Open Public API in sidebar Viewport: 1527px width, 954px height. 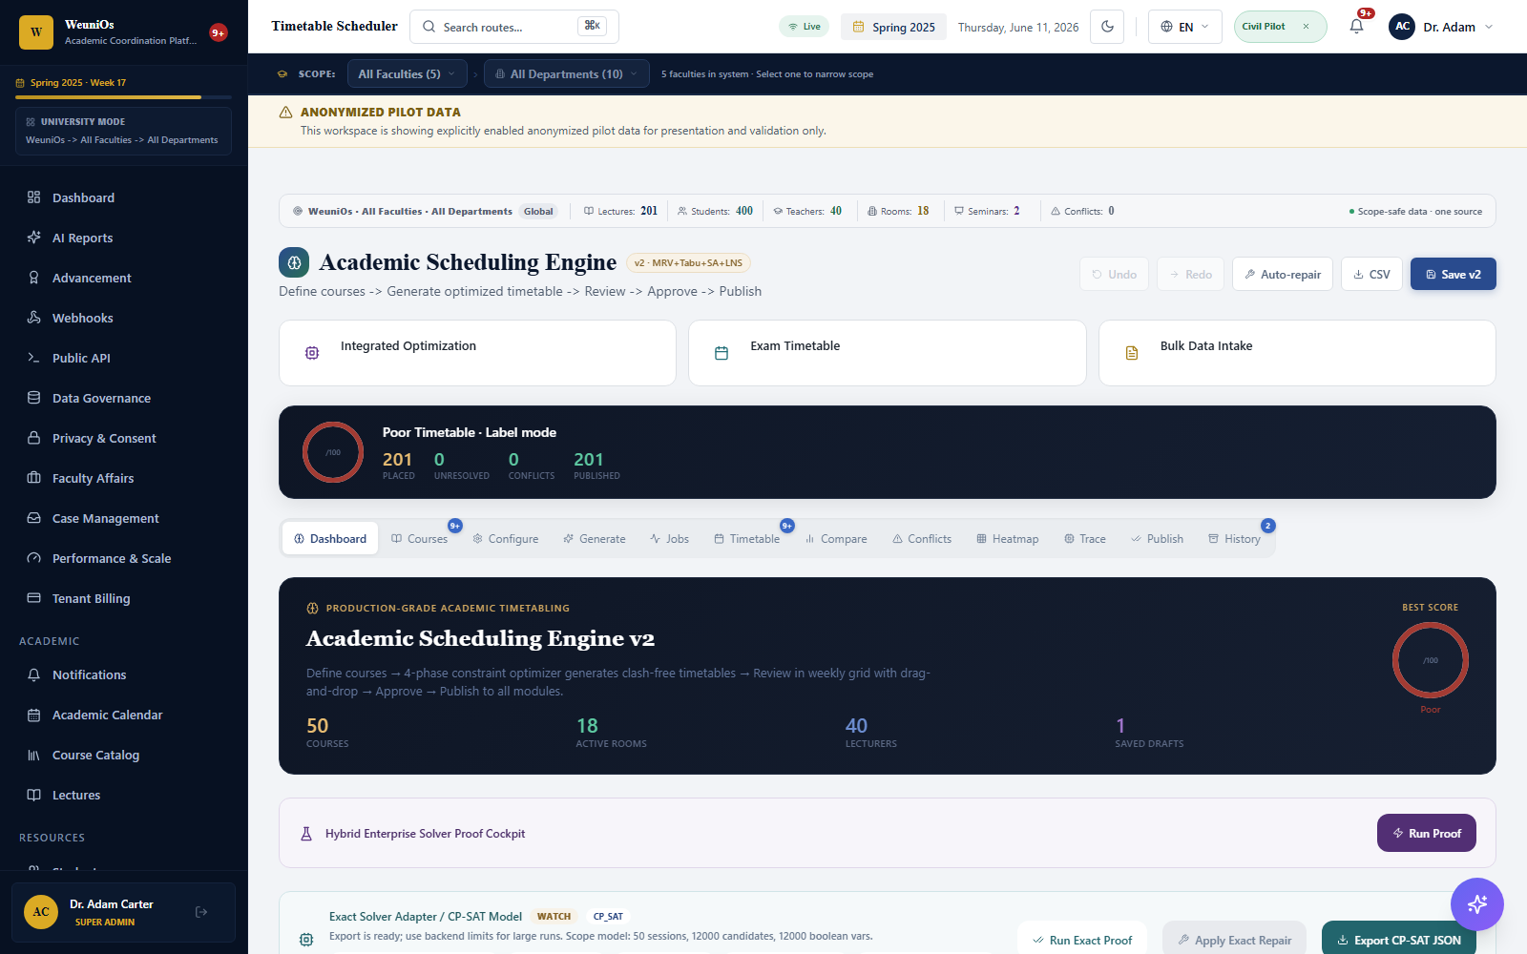[124, 358]
